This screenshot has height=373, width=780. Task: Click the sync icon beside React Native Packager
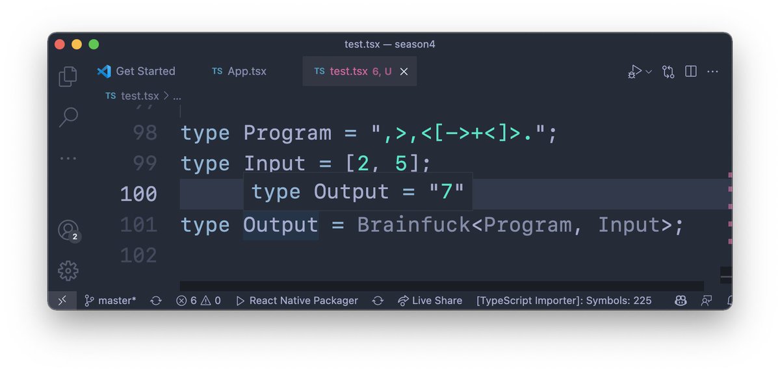378,300
